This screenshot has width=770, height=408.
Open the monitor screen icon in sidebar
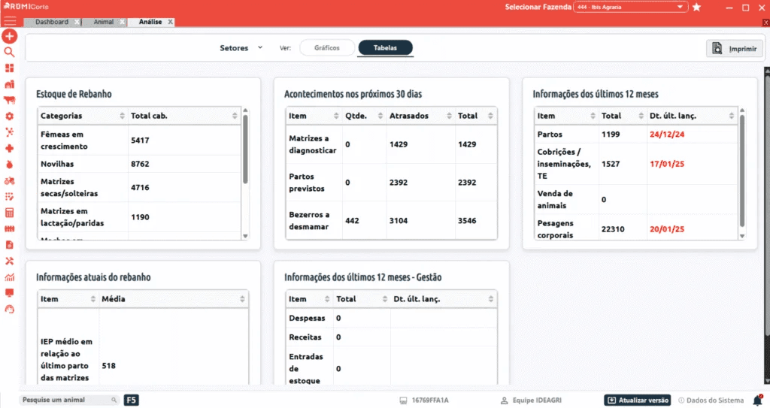(x=9, y=293)
